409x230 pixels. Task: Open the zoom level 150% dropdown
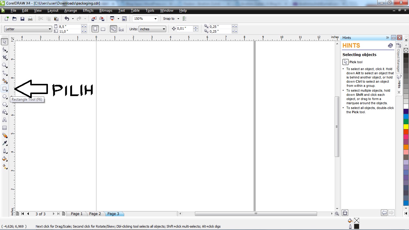(155, 19)
